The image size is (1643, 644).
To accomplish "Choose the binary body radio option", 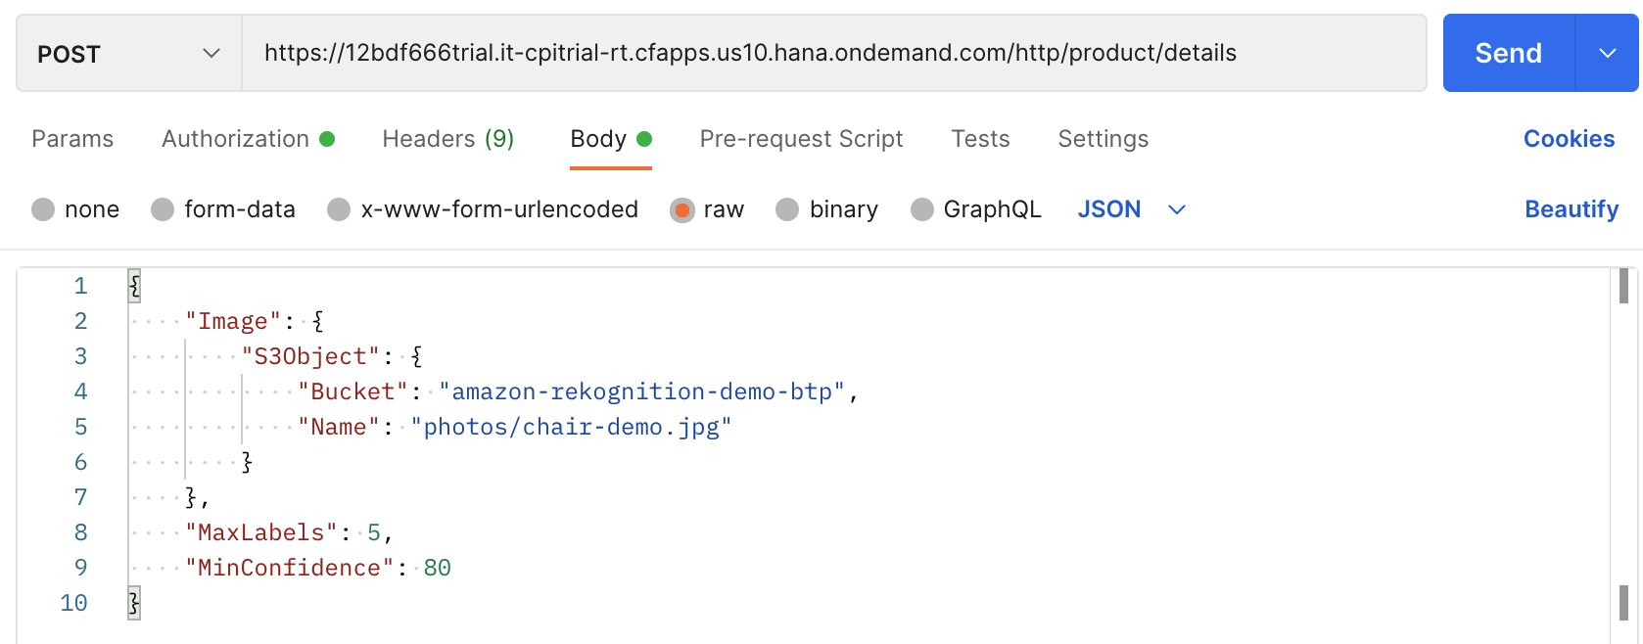I will [787, 209].
